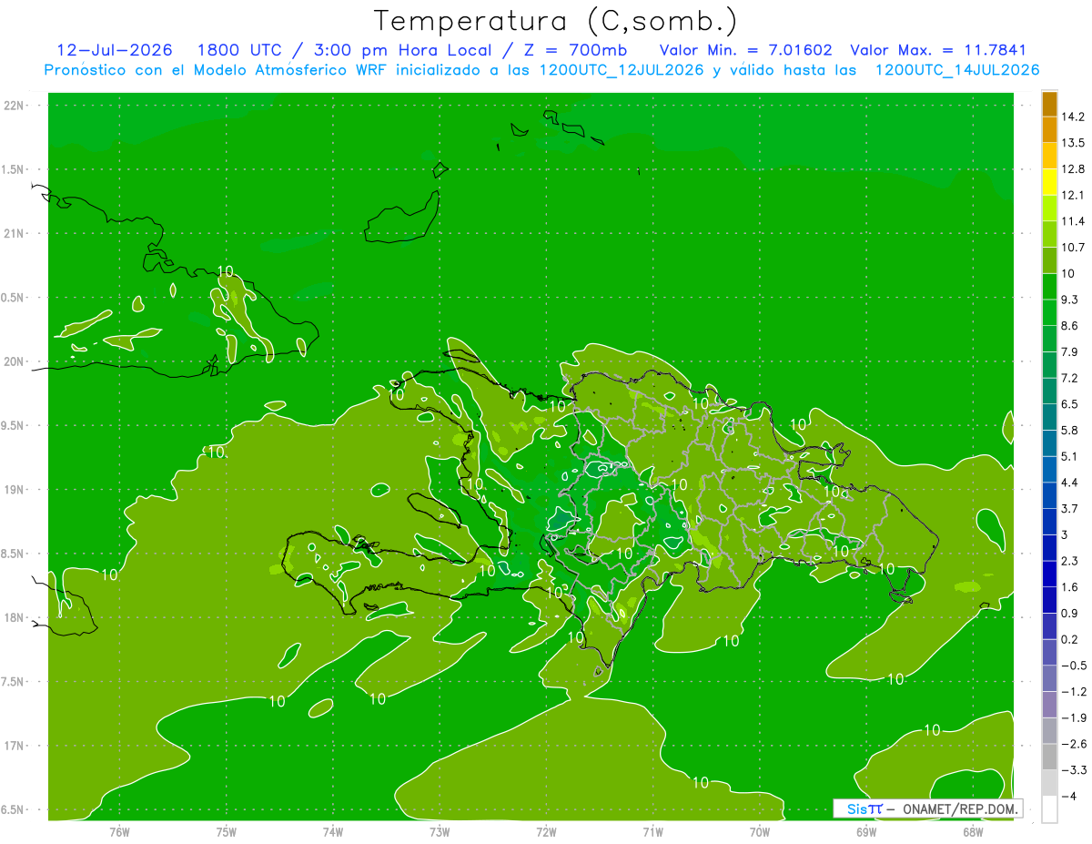Click the legend value '7.9'
The image size is (1092, 844).
pyautogui.click(x=1070, y=351)
